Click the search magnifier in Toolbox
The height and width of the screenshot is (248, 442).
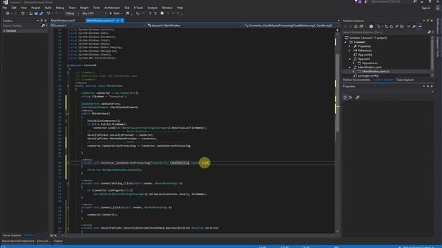(x=43, y=25)
